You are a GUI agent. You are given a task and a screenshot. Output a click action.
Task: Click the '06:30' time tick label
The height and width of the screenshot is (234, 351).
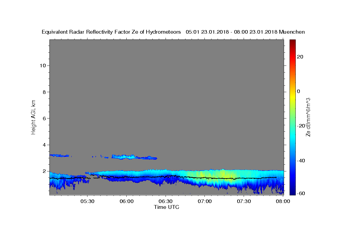[166, 202]
